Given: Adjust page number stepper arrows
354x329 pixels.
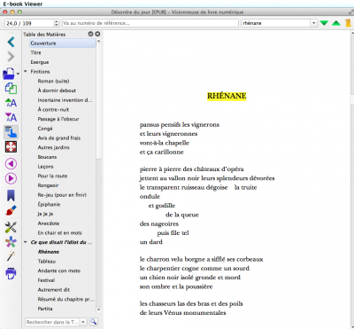Looking at the screenshot, I should click(x=57, y=23).
